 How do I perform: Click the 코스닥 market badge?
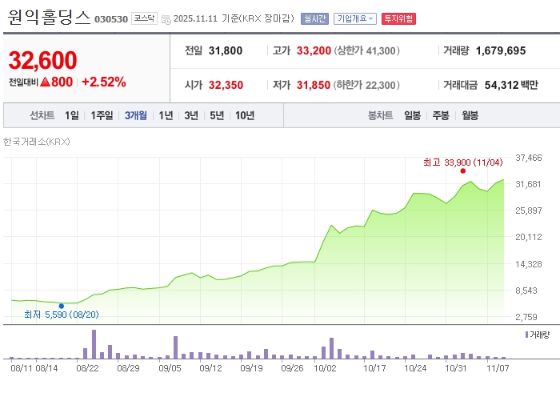coord(145,18)
